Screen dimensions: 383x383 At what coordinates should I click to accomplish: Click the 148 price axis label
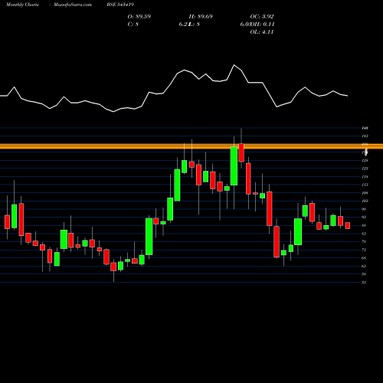pyautogui.click(x=365, y=128)
